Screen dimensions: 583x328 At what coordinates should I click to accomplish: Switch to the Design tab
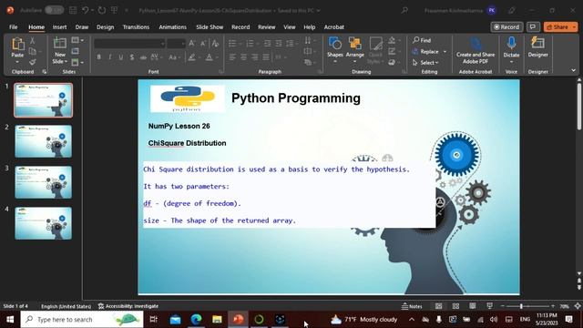point(106,26)
